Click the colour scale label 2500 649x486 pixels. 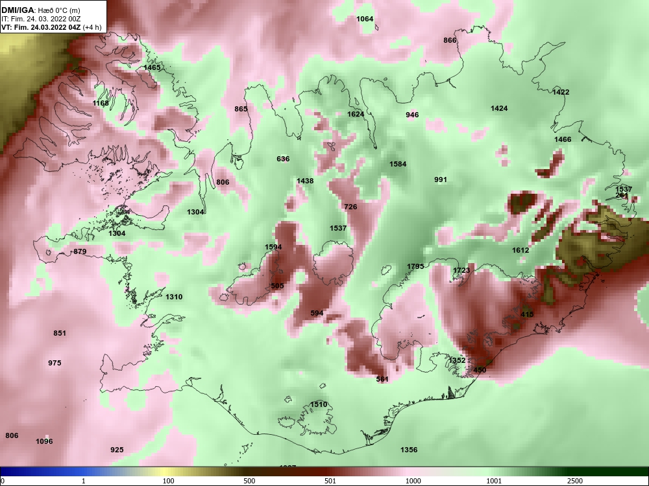point(575,481)
